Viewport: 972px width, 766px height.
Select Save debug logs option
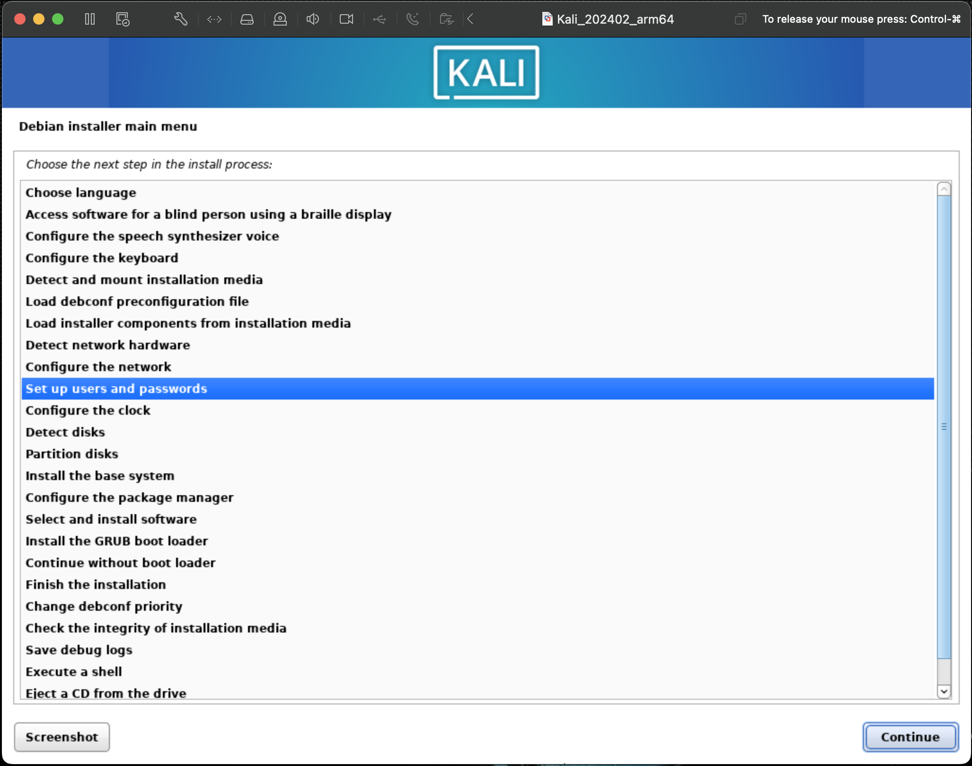[78, 649]
